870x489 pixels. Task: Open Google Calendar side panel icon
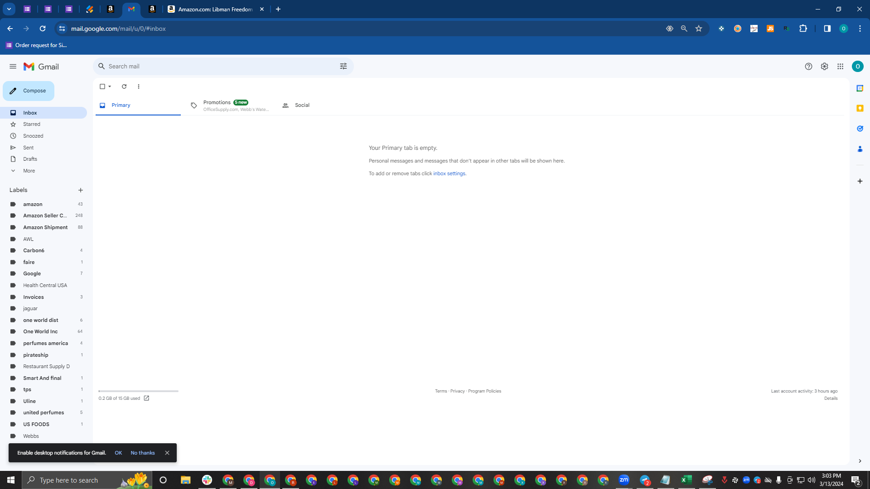(x=860, y=88)
